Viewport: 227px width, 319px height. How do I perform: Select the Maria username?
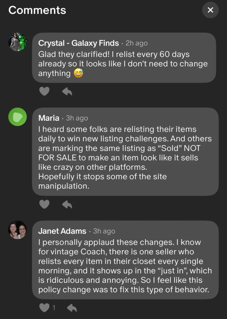(x=49, y=118)
